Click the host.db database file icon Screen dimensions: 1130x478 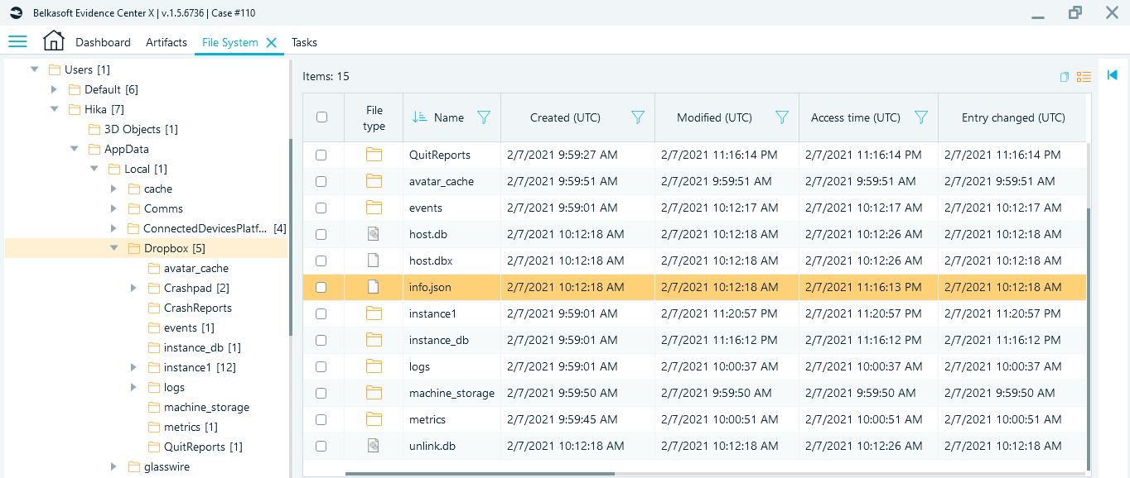[374, 234]
